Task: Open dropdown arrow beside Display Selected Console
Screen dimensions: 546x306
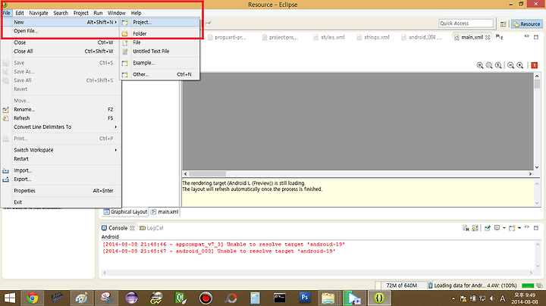Action: click(x=504, y=228)
